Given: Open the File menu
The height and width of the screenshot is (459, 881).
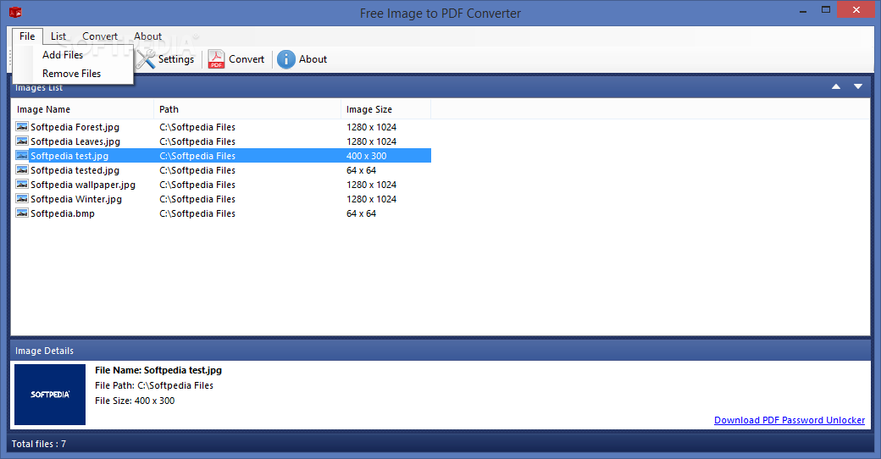Looking at the screenshot, I should (x=27, y=36).
